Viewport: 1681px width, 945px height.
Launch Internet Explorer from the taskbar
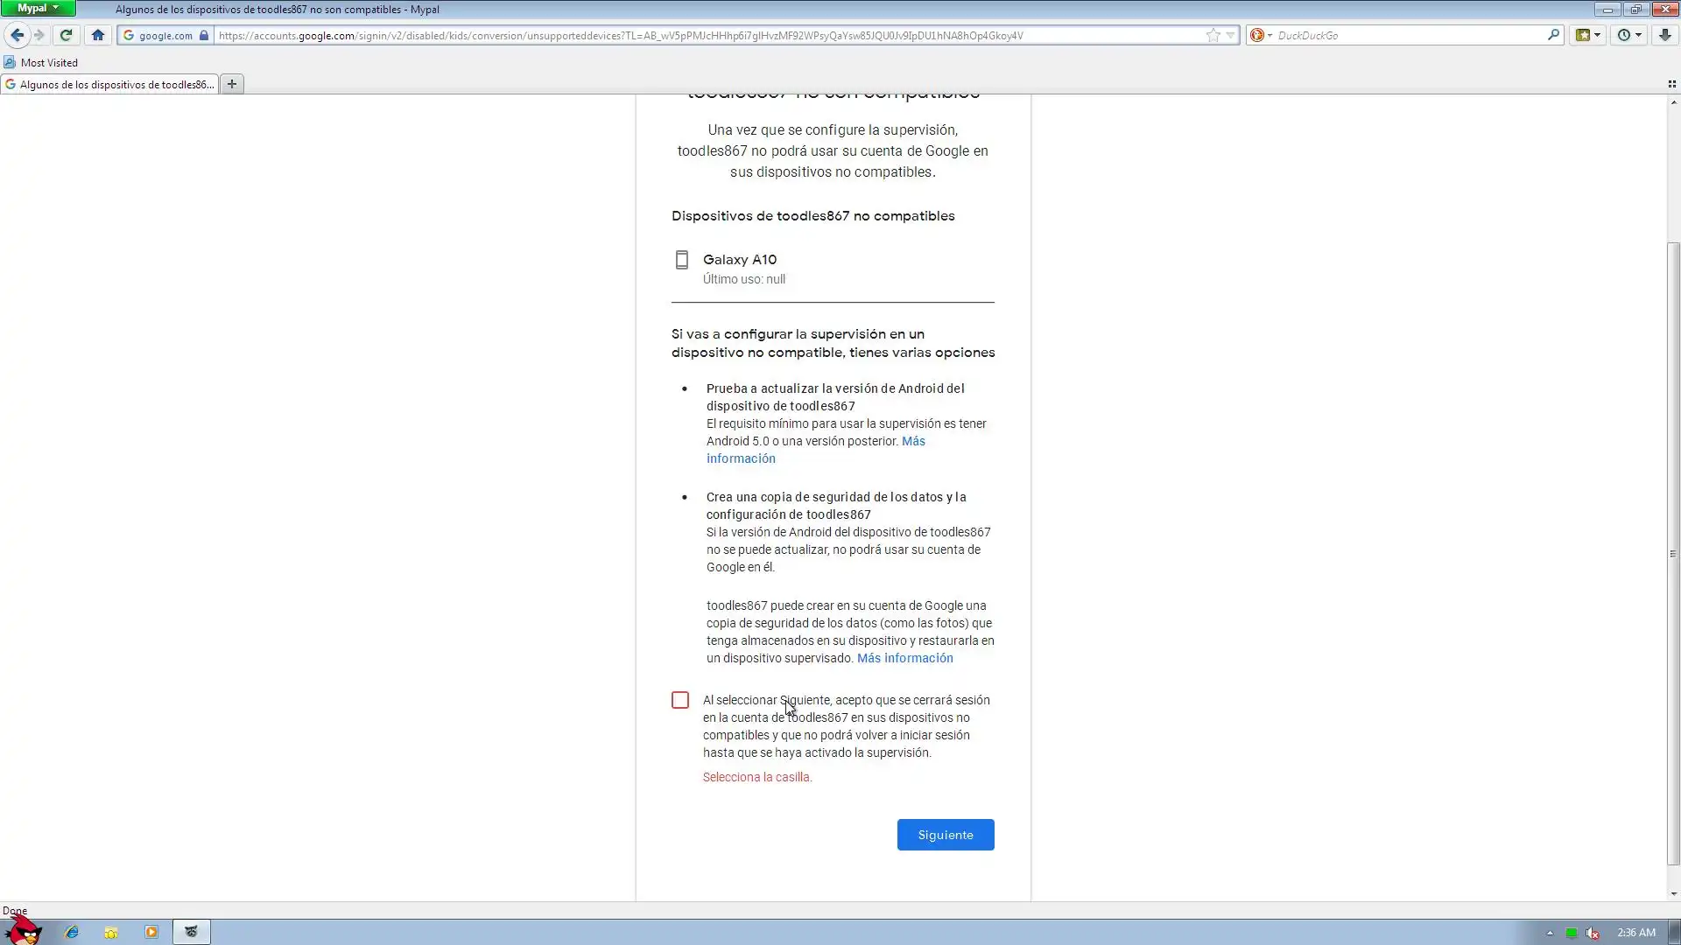coord(72,932)
